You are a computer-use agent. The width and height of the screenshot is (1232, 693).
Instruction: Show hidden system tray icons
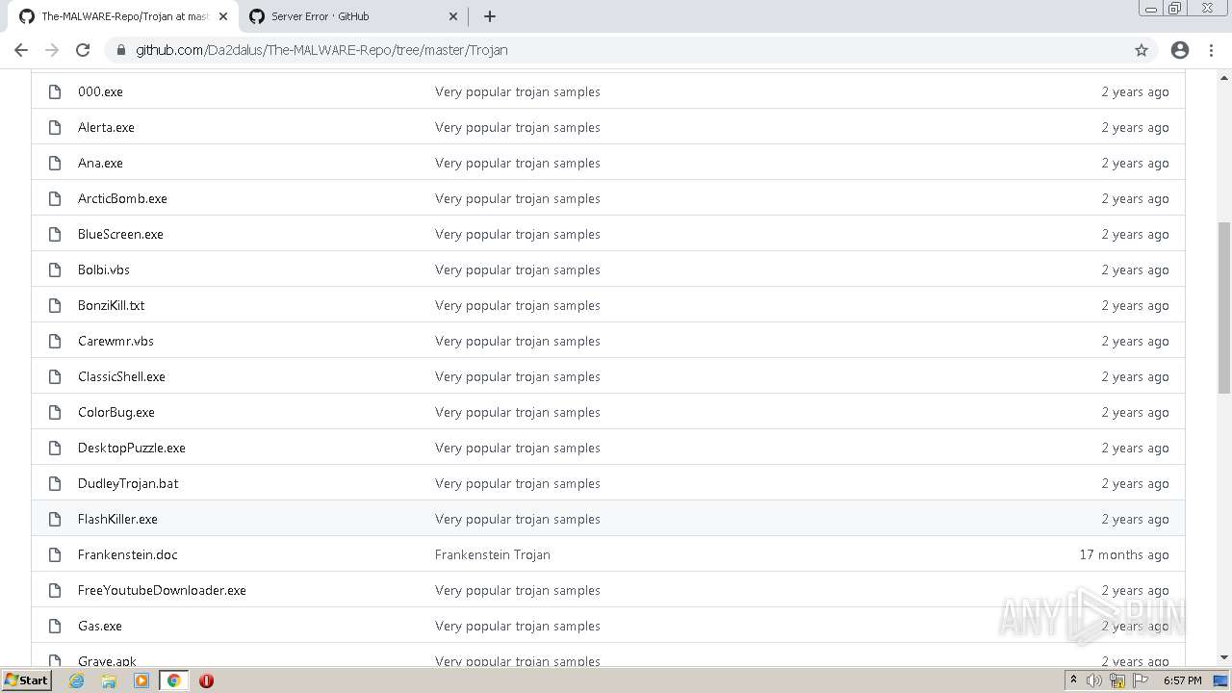[1073, 680]
